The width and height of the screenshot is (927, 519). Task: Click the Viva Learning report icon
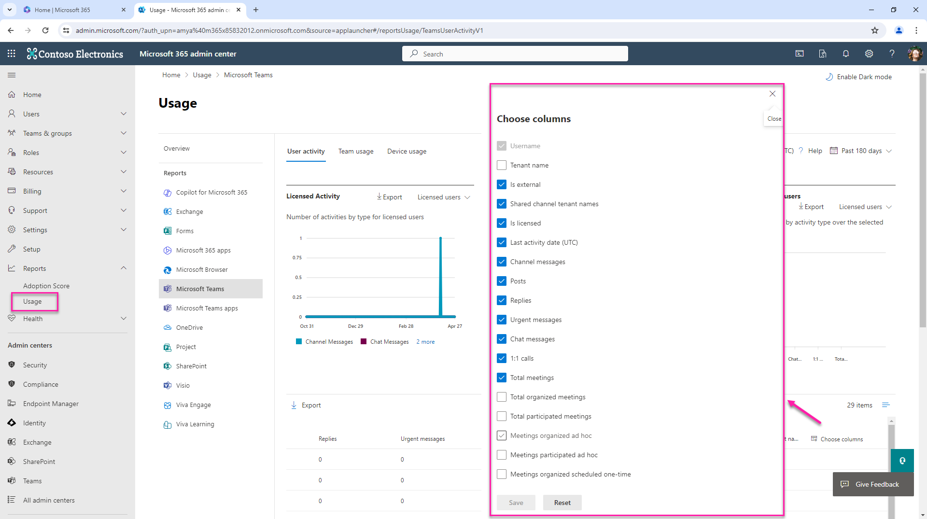[168, 424]
